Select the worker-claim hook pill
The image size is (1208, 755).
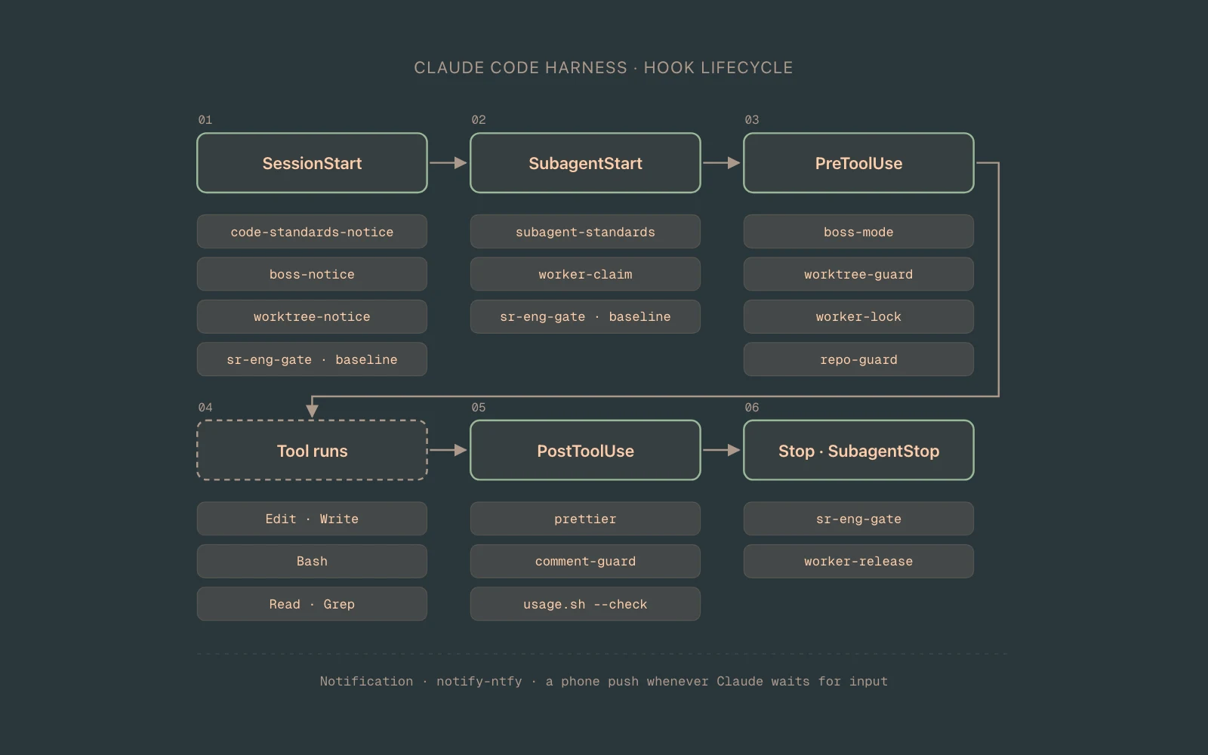pyautogui.click(x=585, y=274)
